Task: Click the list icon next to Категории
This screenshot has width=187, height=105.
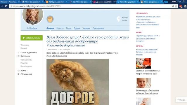Action: [18, 56]
